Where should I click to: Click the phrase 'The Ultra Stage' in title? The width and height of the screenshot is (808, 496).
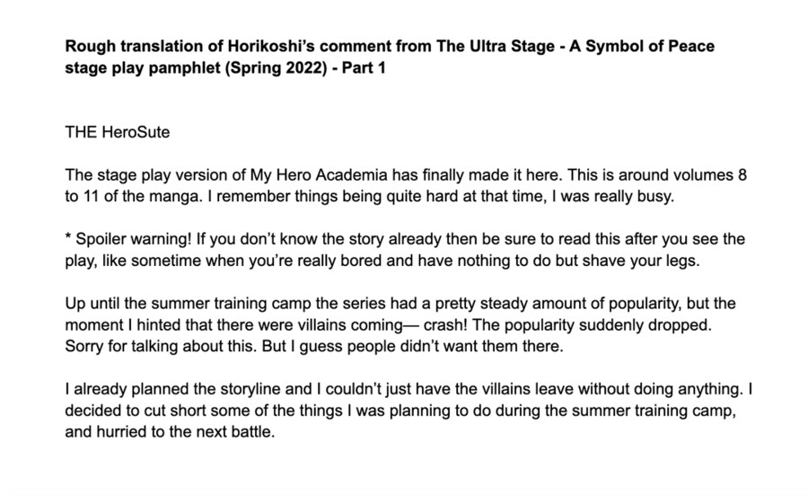[496, 47]
